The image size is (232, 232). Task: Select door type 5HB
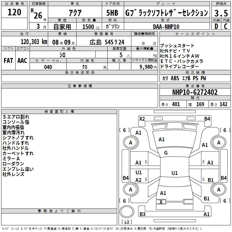tap(112, 13)
